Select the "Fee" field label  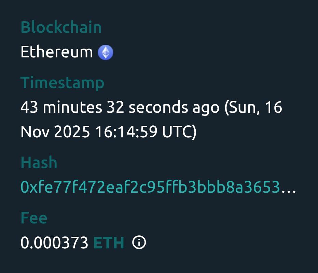coord(34,218)
